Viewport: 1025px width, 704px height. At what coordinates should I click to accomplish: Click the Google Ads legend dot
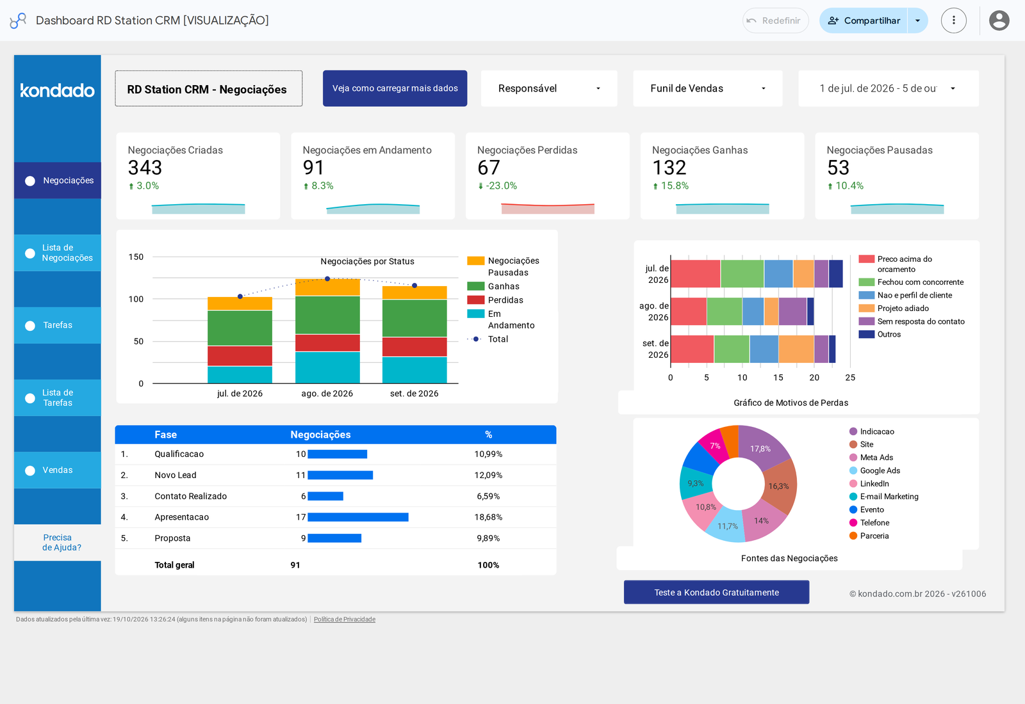(x=853, y=470)
